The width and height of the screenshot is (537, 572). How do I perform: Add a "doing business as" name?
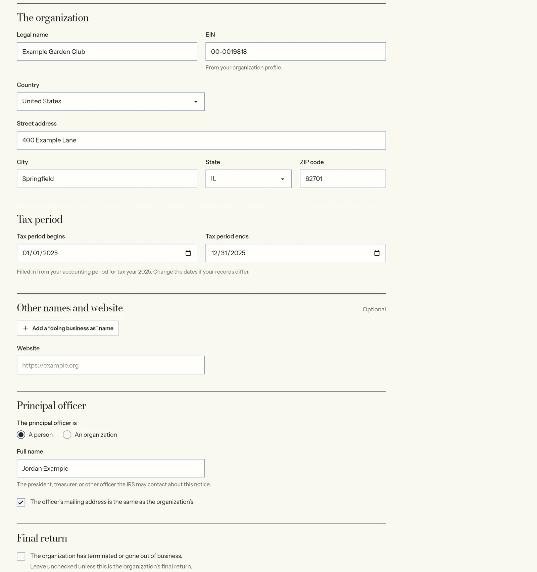[x=68, y=328]
